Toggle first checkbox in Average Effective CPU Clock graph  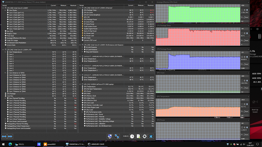(242, 10)
